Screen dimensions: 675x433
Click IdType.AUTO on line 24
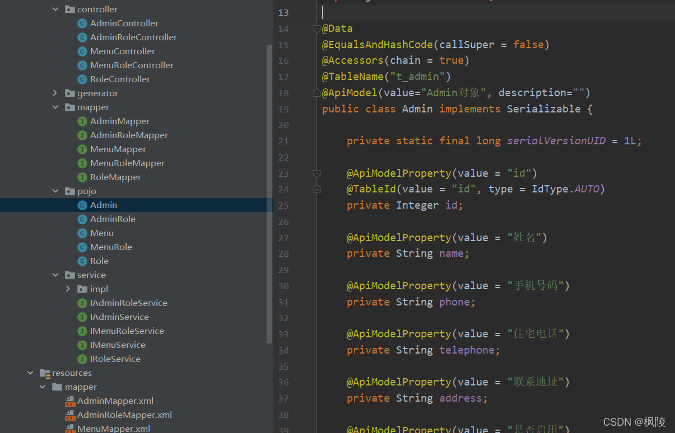pos(566,189)
